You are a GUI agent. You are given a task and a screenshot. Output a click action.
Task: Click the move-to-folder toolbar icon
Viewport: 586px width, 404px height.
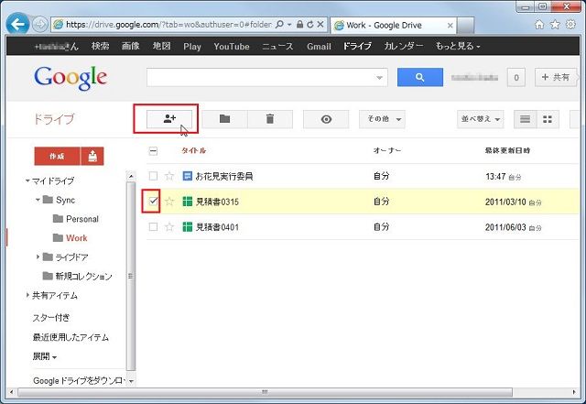224,119
